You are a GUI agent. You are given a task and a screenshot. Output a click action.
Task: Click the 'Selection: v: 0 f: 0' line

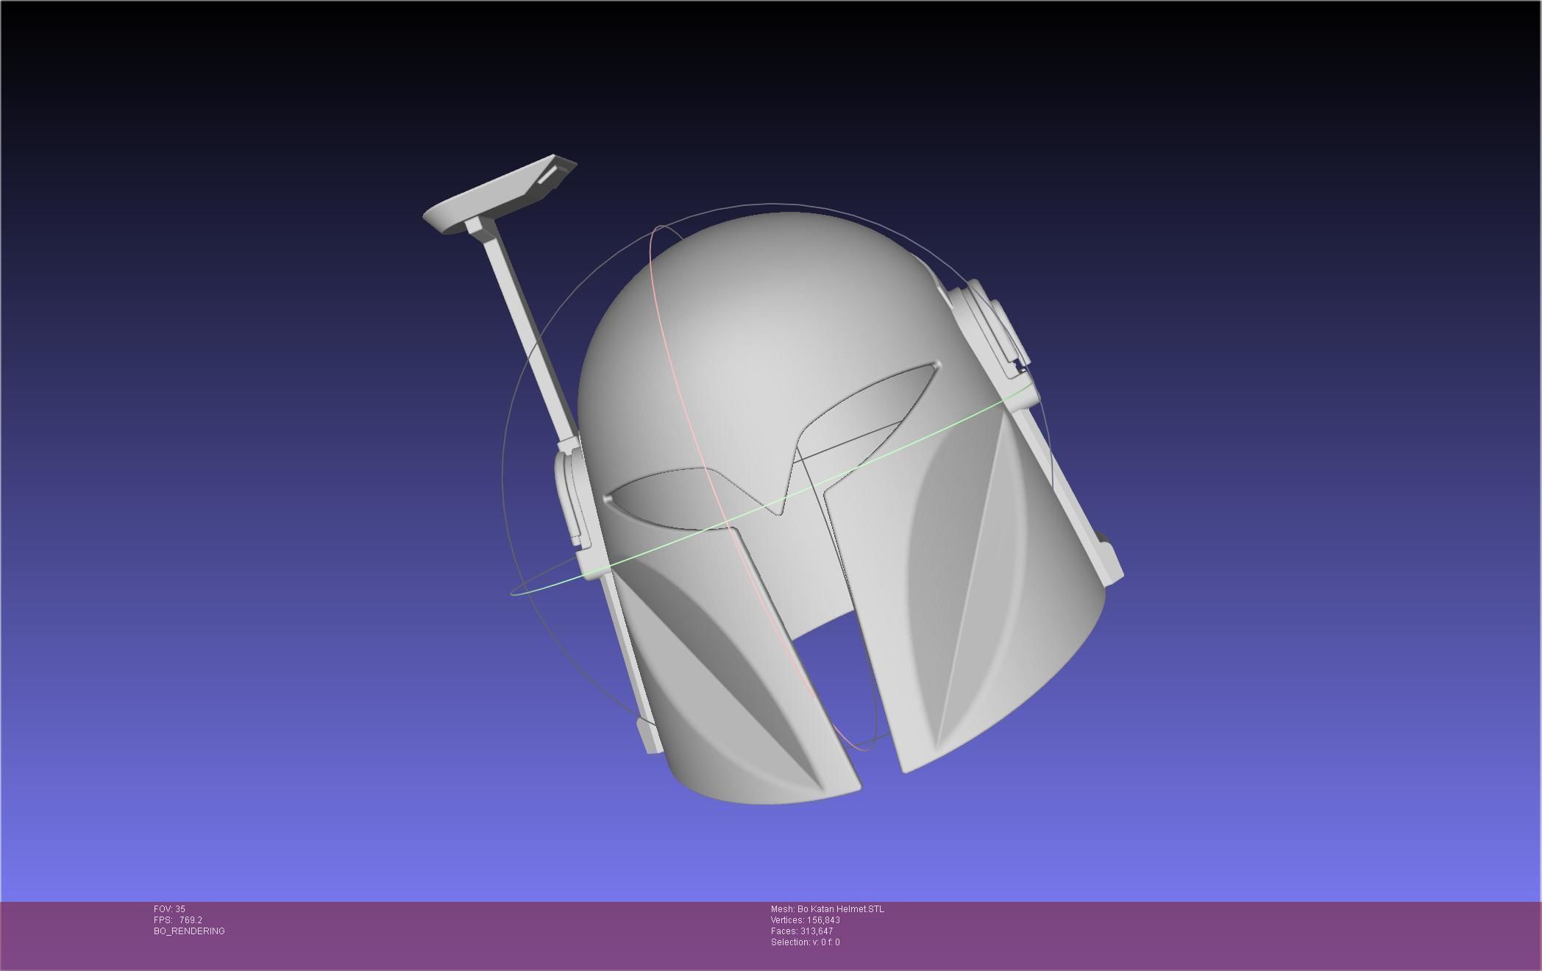[x=806, y=942]
